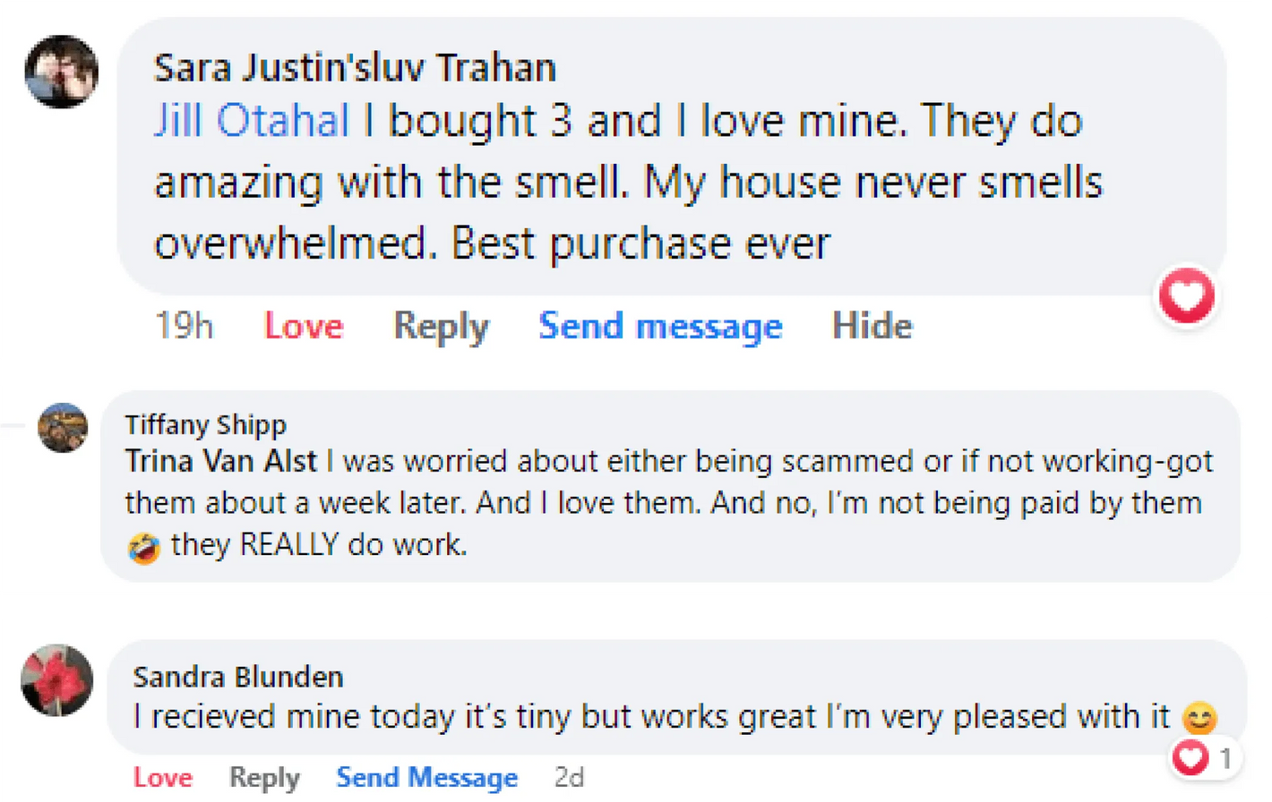1272x802 pixels.
Task: Hide Sara's comment
Action: tap(872, 326)
